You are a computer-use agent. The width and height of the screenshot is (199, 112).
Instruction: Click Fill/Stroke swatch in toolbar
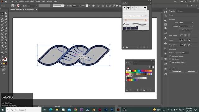pos(5,59)
